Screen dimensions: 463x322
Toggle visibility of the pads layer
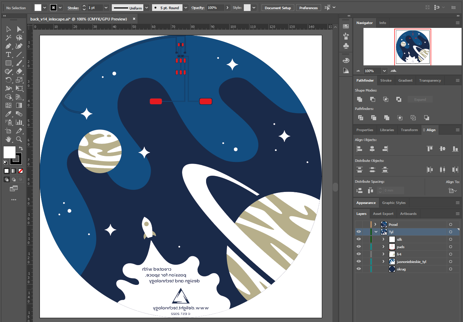(x=359, y=247)
